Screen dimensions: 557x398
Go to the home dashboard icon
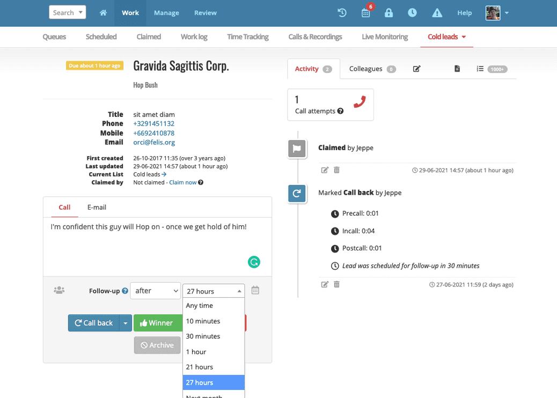coord(103,13)
